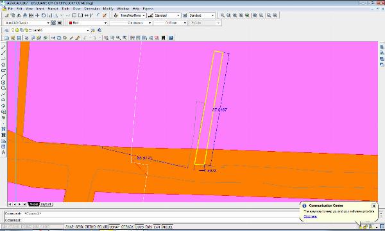Select the Multiline Text tool icon
Screen dimensions: 385x231
3,152
